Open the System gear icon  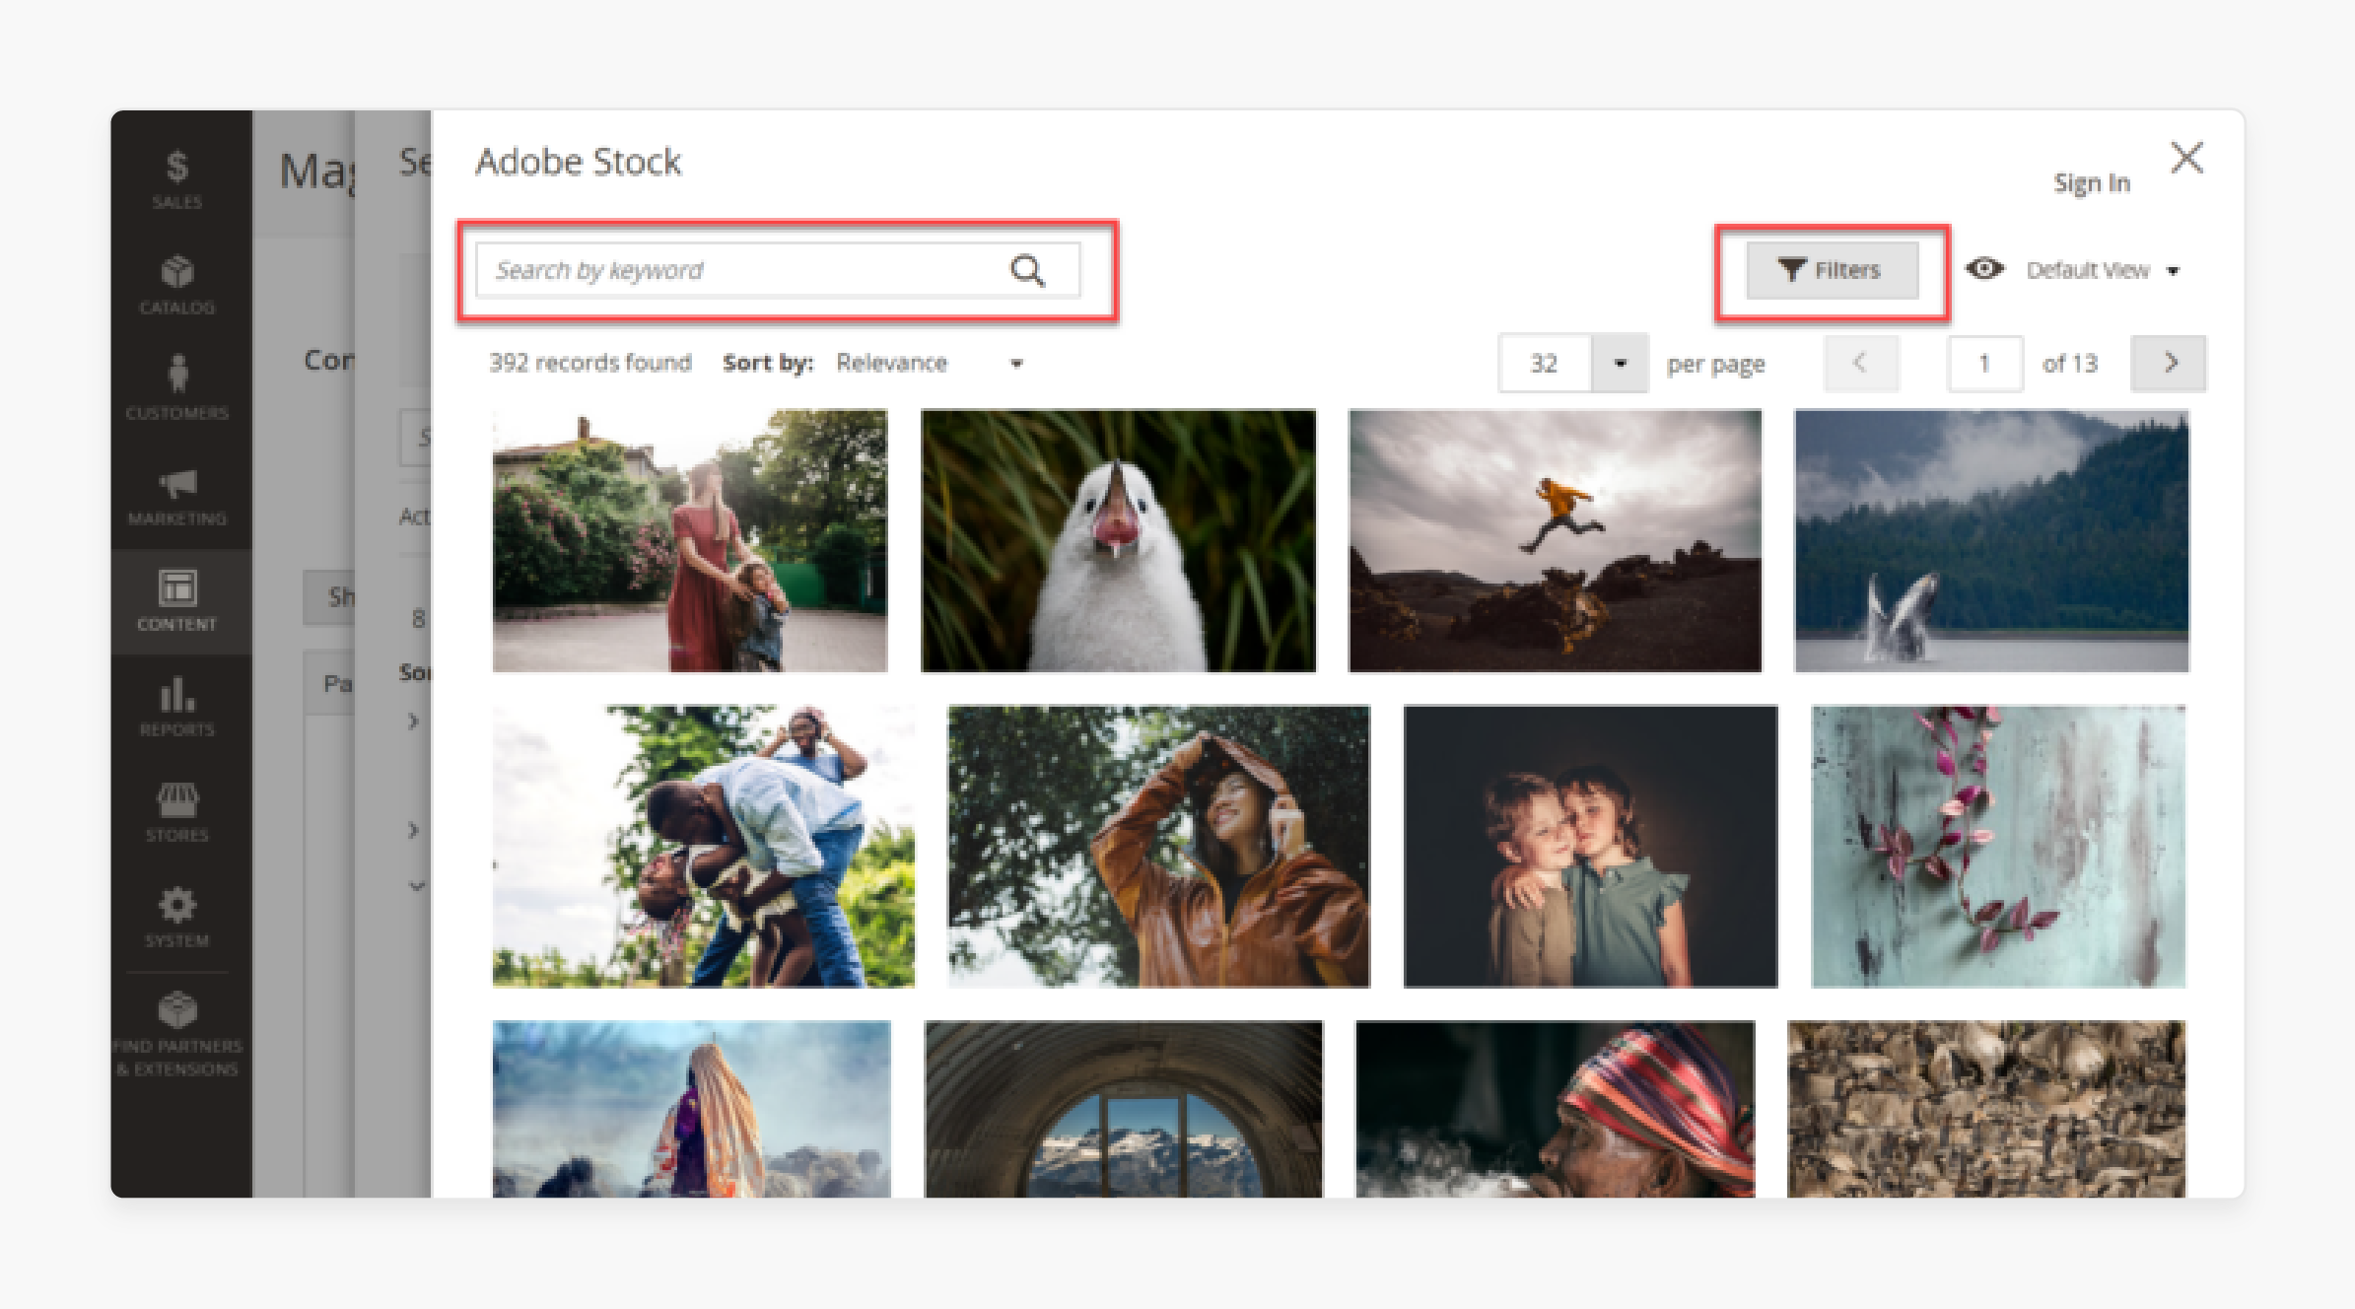tap(177, 918)
